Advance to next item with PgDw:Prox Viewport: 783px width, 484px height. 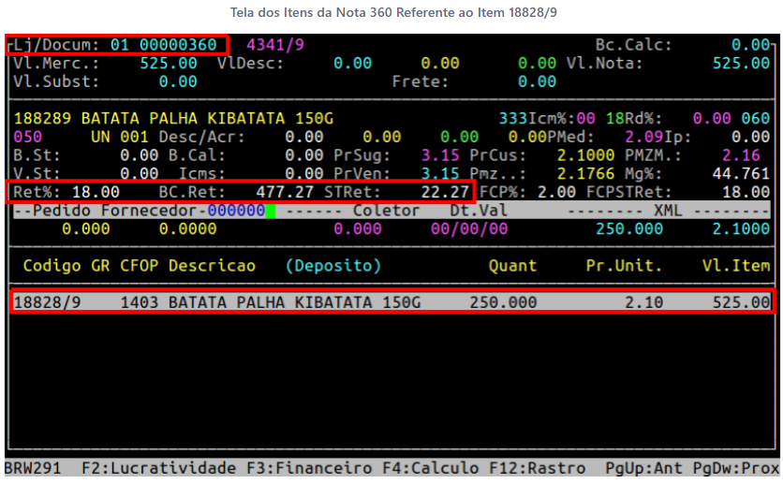[x=737, y=468]
